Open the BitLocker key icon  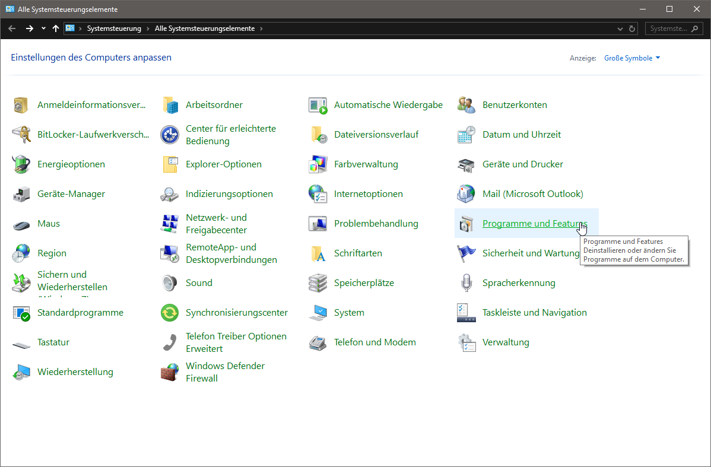click(x=21, y=135)
